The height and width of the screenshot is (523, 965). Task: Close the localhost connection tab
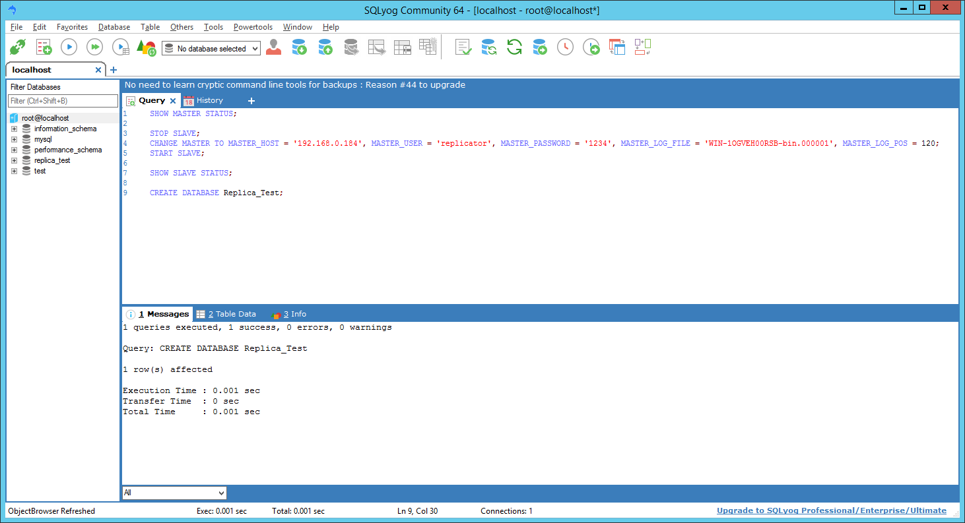point(98,70)
